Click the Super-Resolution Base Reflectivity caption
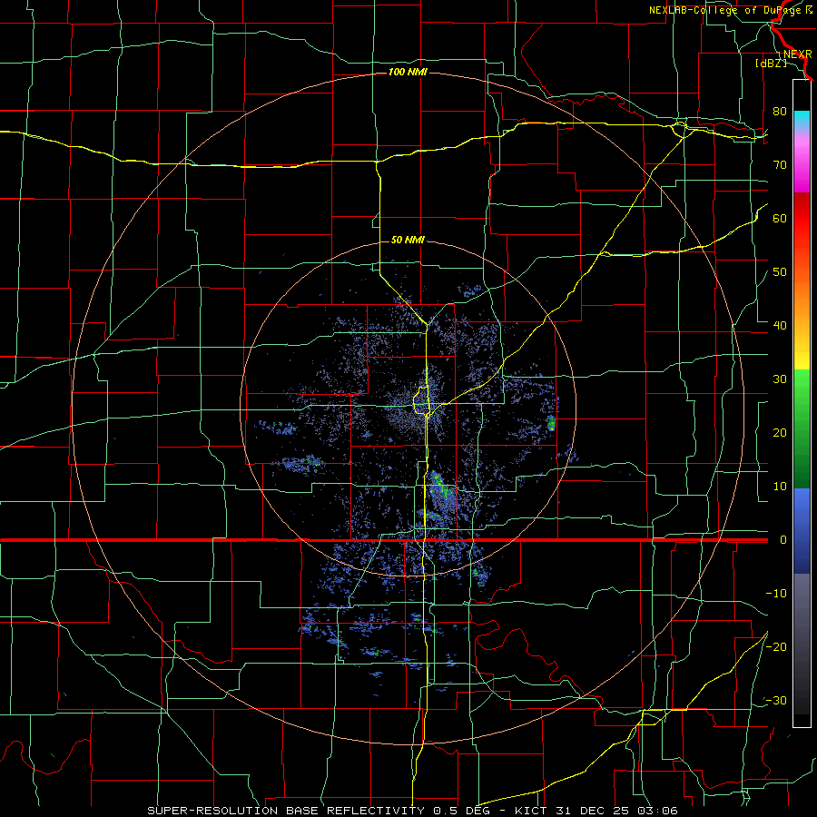The image size is (817, 817). click(412, 811)
